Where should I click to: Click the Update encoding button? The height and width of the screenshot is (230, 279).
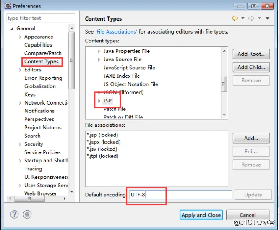(253, 195)
